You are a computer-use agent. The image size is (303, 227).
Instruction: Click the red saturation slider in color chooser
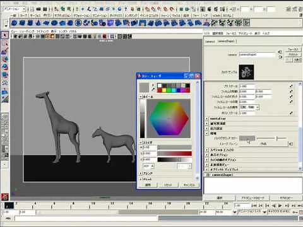(174, 153)
